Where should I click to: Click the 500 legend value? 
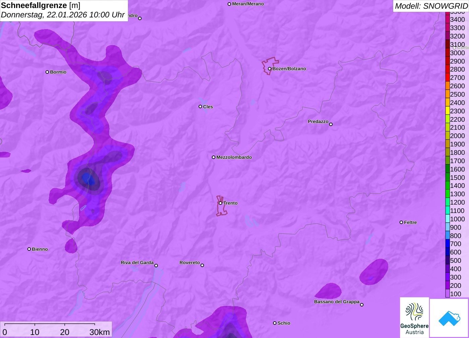tap(456, 260)
